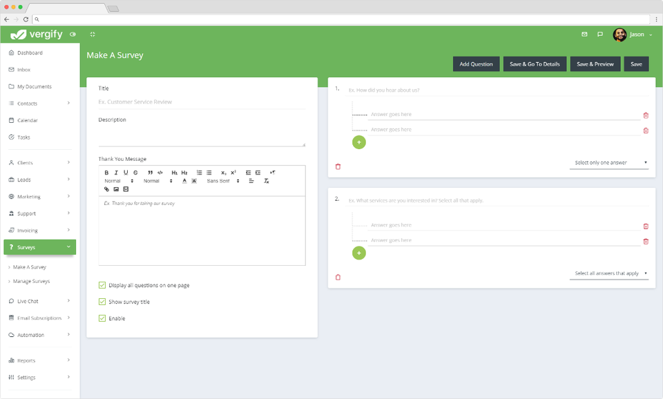Add an answer to question 2
Screen dimensions: 663x399
tap(359, 253)
